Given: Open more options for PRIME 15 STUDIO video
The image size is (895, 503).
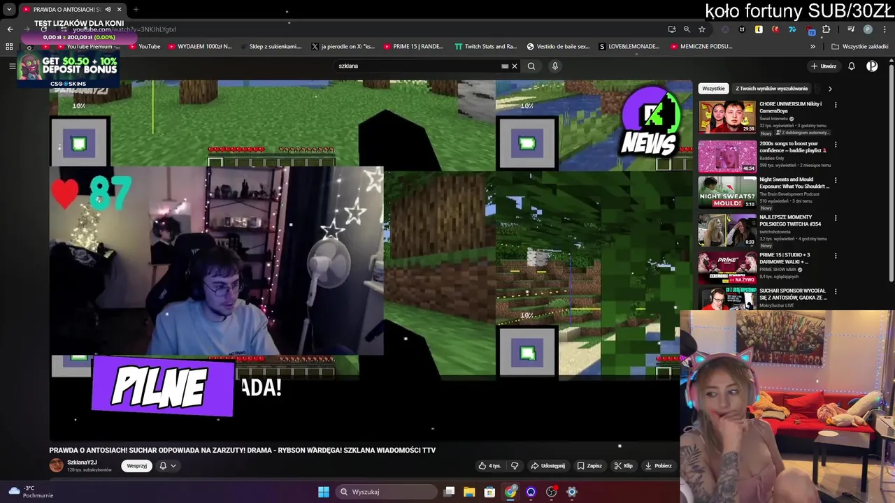Looking at the screenshot, I should (x=836, y=256).
